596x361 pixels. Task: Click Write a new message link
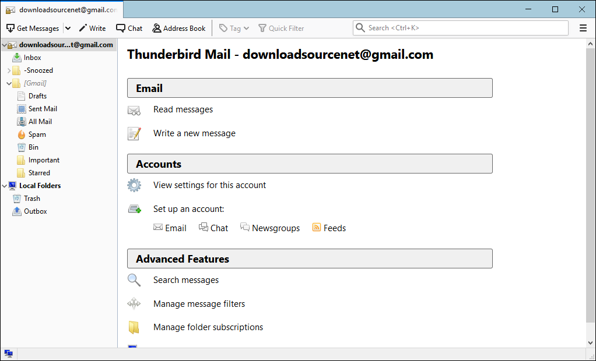tap(194, 133)
